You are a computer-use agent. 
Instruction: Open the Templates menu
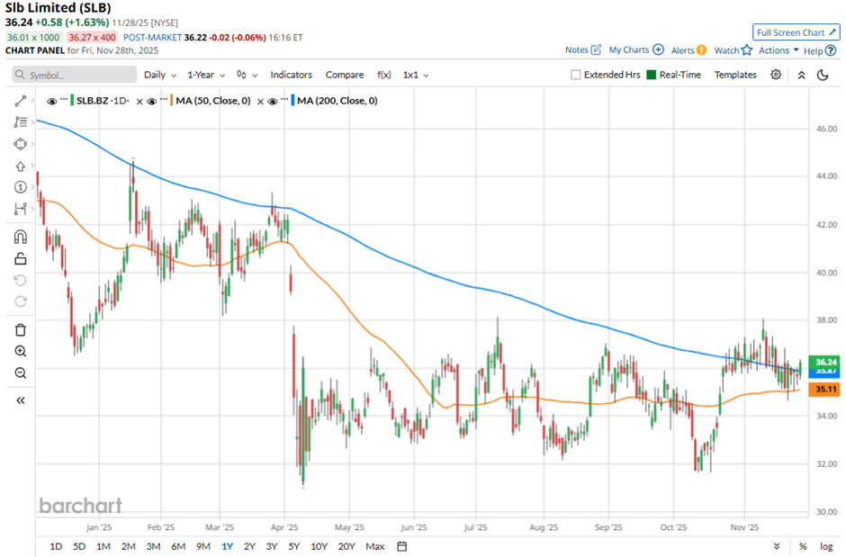[x=735, y=75]
